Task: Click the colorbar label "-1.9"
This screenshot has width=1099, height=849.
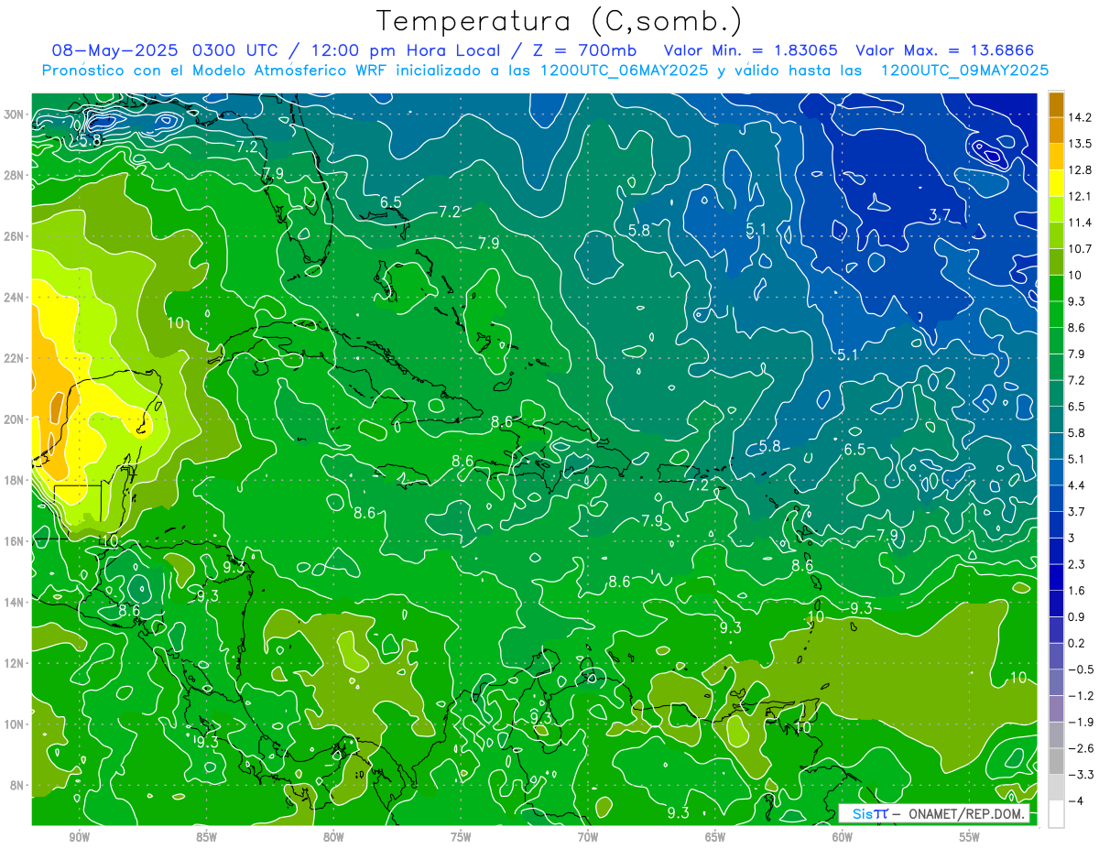Action: (1081, 722)
